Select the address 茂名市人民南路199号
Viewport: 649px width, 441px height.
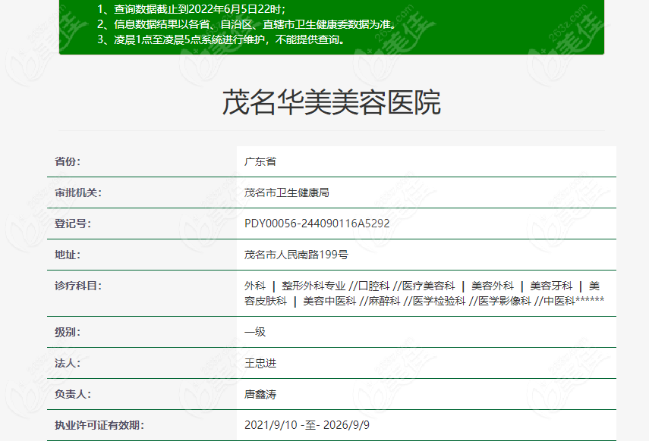296,255
